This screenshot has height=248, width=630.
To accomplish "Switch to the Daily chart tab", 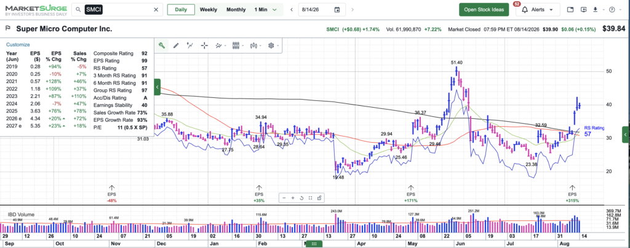I will tap(181, 10).
